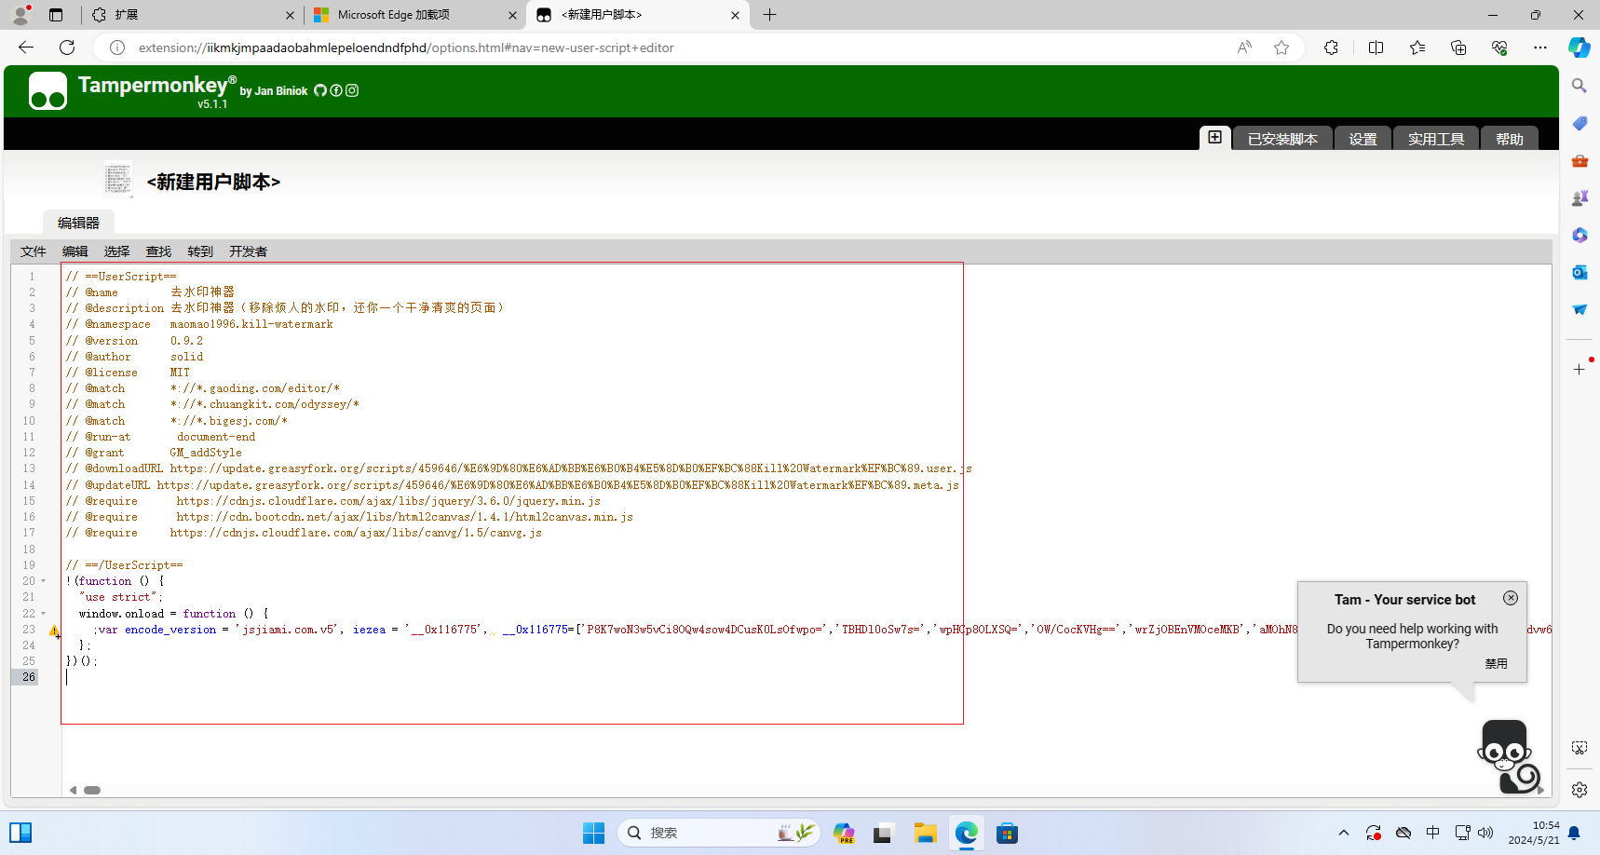
Task: Open sidebar tools briefcase icon
Action: tap(1580, 160)
